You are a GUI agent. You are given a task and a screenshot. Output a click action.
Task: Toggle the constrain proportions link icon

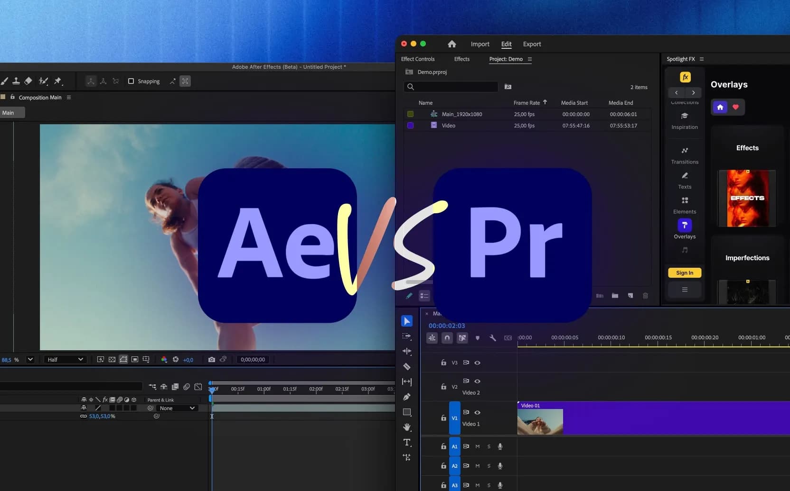pyautogui.click(x=84, y=416)
